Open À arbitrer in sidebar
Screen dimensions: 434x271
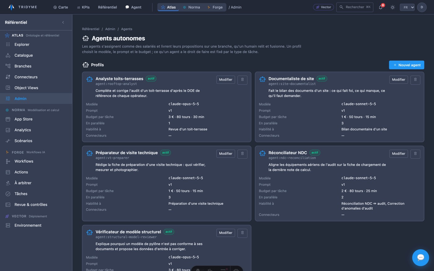point(36,183)
